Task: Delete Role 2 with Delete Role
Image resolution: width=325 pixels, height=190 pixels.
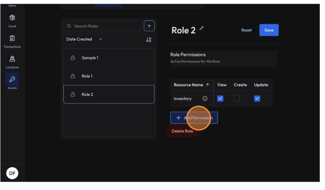Action: click(182, 131)
